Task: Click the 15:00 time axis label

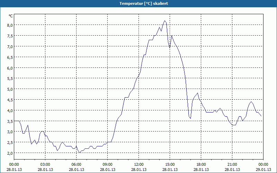Action: point(170,165)
